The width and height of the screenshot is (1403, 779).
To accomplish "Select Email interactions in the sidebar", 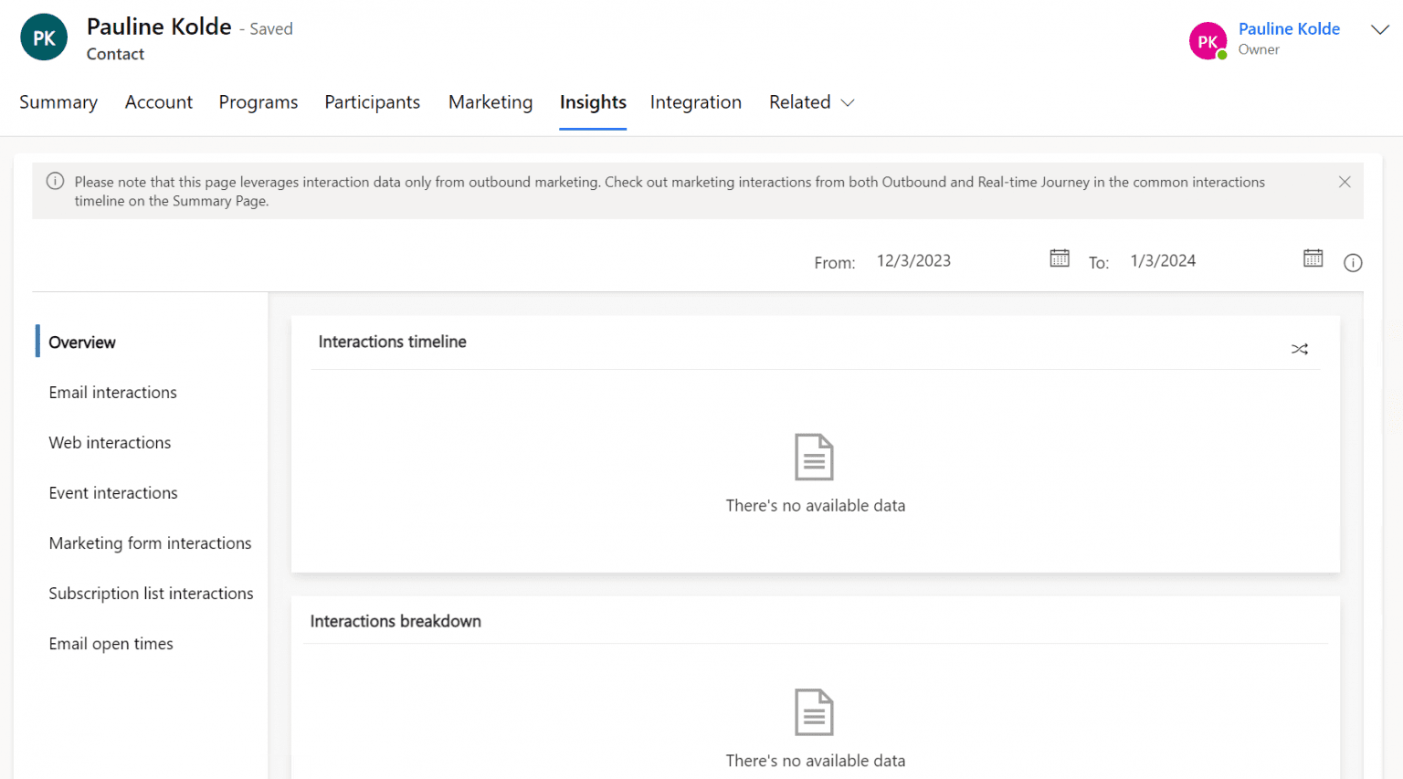I will 112,392.
